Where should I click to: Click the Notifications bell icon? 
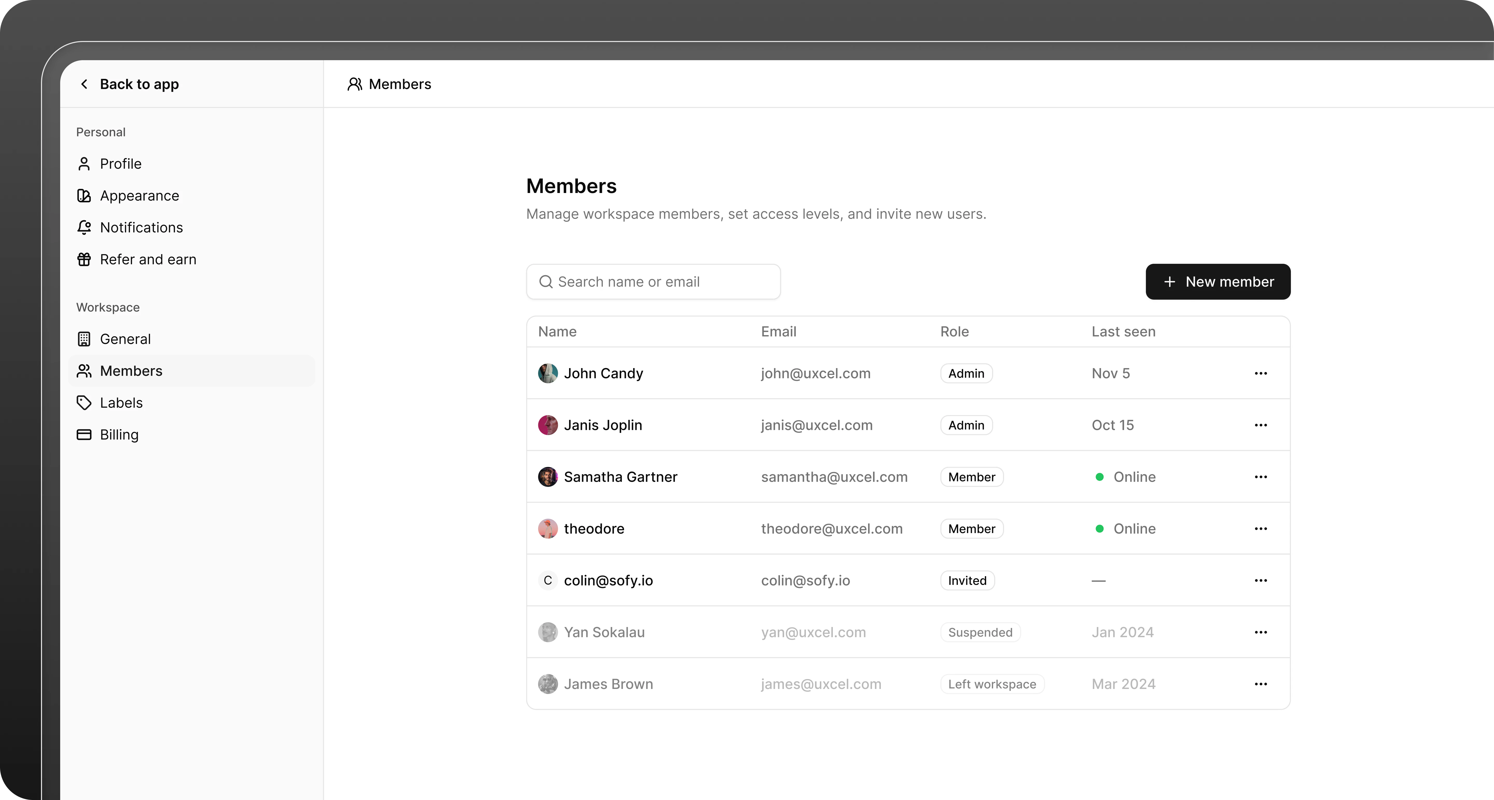(x=84, y=227)
